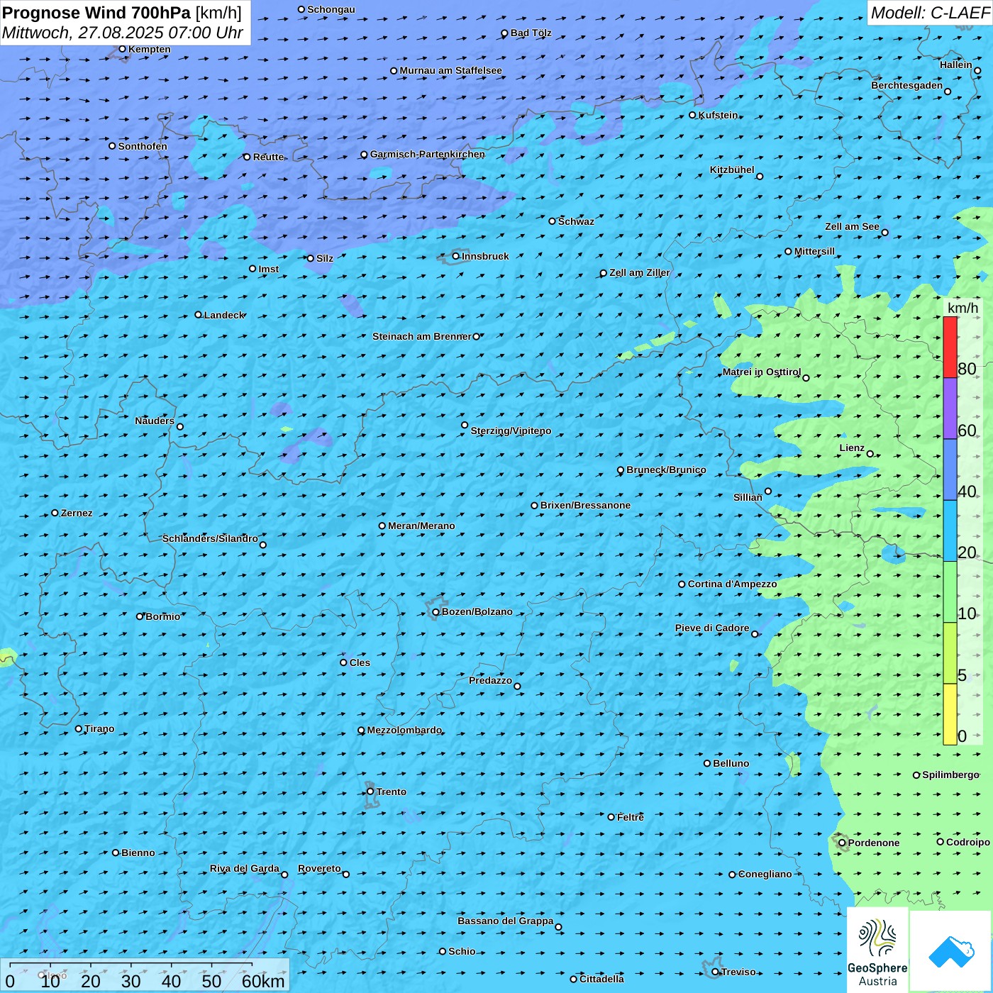Click the Tirano city marker
This screenshot has width=993, height=993.
(79, 728)
